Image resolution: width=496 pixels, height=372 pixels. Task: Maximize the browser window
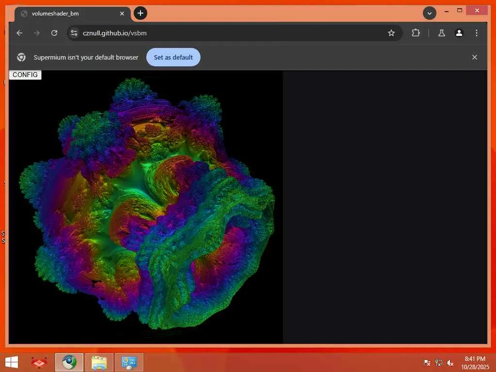[460, 11]
